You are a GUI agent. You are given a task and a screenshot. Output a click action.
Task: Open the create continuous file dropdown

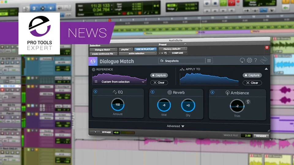coord(103,54)
